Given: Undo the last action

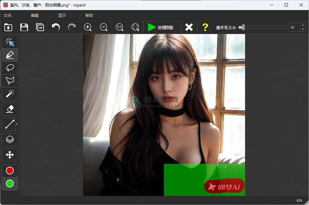Looking at the screenshot, I should point(56,27).
